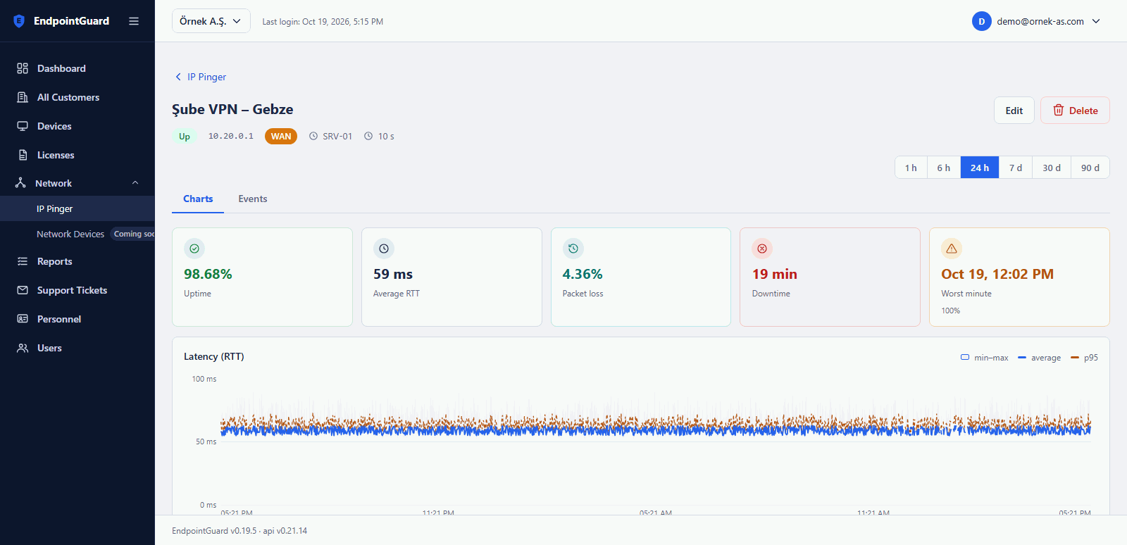This screenshot has width=1127, height=545.
Task: Click the WAN badge
Action: (281, 137)
